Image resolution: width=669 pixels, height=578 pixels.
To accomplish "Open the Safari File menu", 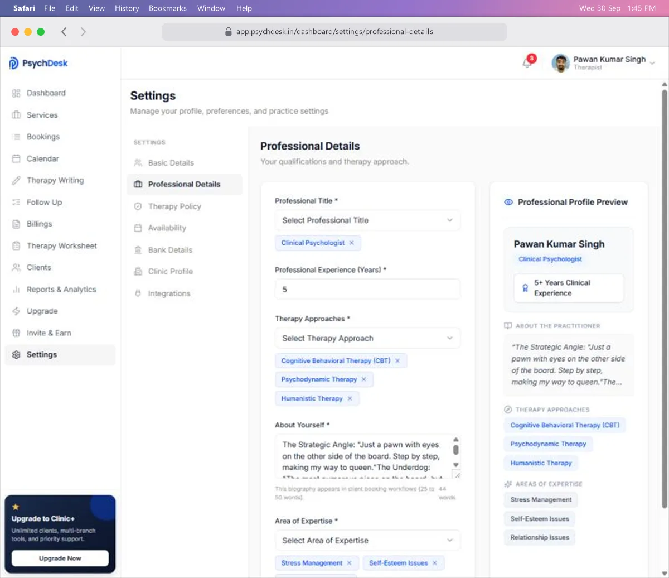I will pyautogui.click(x=50, y=8).
